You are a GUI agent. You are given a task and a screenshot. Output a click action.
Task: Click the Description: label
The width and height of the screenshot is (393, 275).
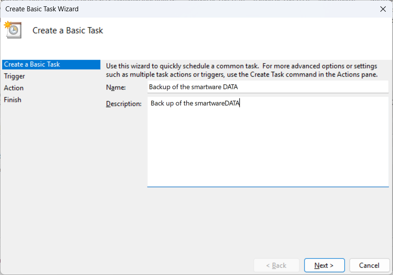(x=124, y=104)
